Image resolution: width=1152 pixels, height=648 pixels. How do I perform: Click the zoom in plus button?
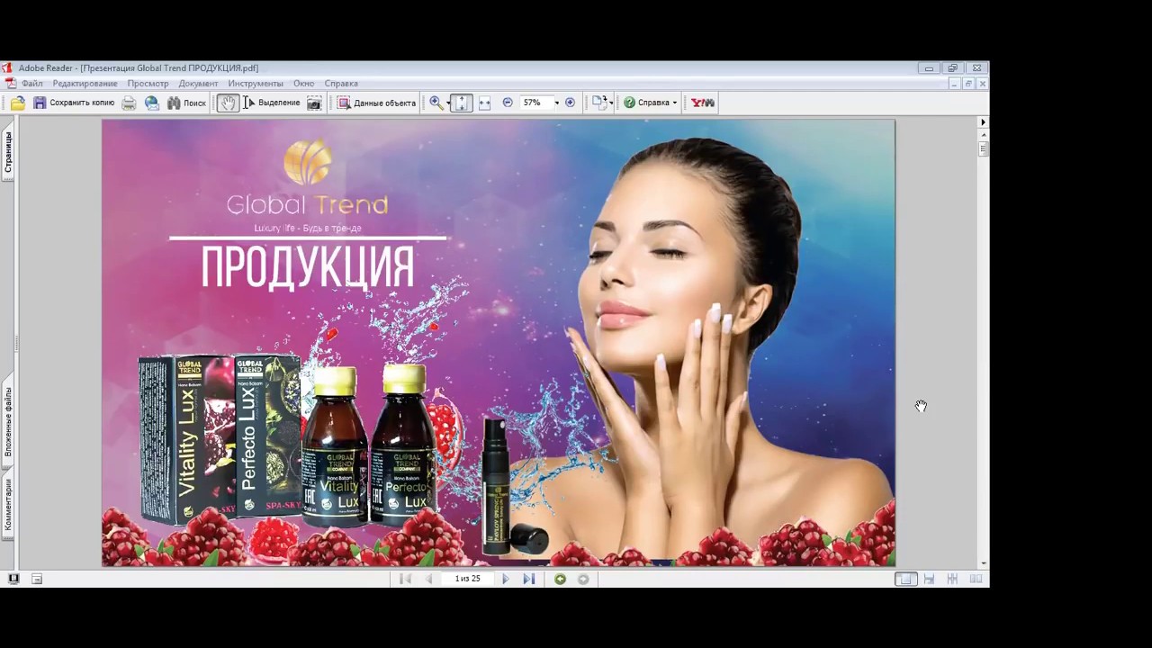[570, 103]
